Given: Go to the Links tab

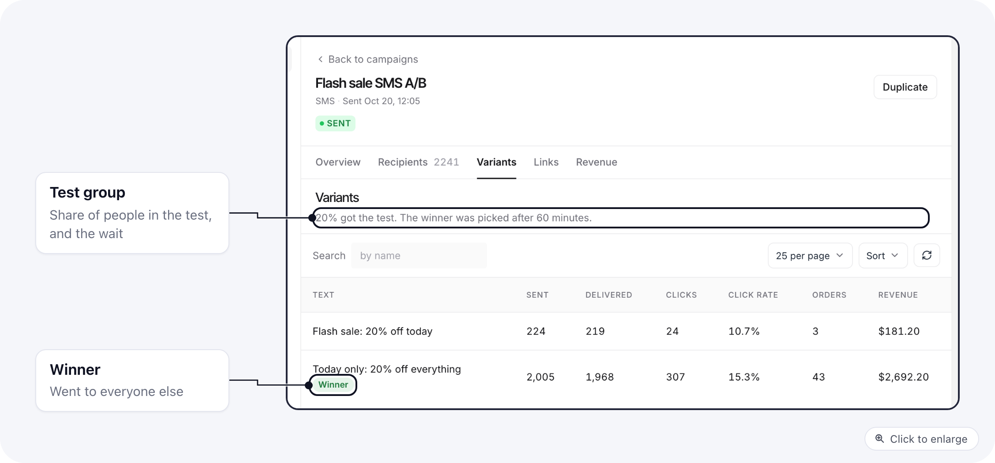Looking at the screenshot, I should (x=546, y=162).
